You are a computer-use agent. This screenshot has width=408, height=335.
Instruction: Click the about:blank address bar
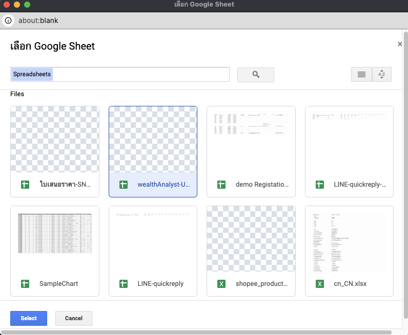[x=204, y=20]
